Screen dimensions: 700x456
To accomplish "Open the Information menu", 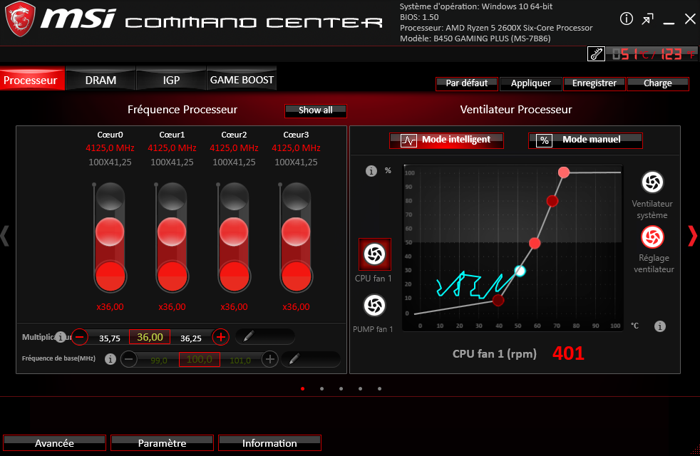I will 269,443.
